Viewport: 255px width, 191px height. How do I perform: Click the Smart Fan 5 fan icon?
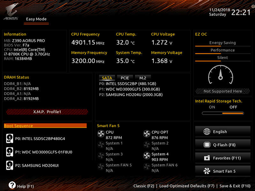click(x=207, y=171)
